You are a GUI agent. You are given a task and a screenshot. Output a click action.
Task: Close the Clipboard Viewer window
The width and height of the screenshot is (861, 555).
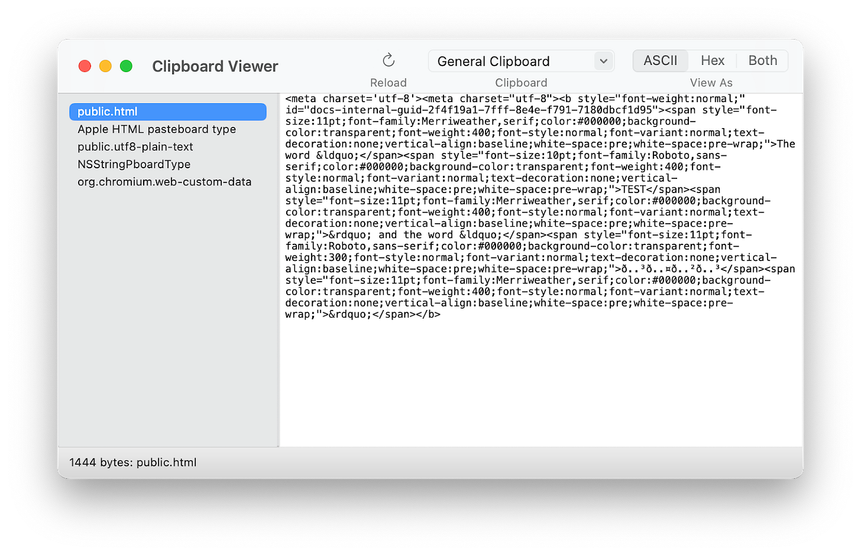point(85,66)
